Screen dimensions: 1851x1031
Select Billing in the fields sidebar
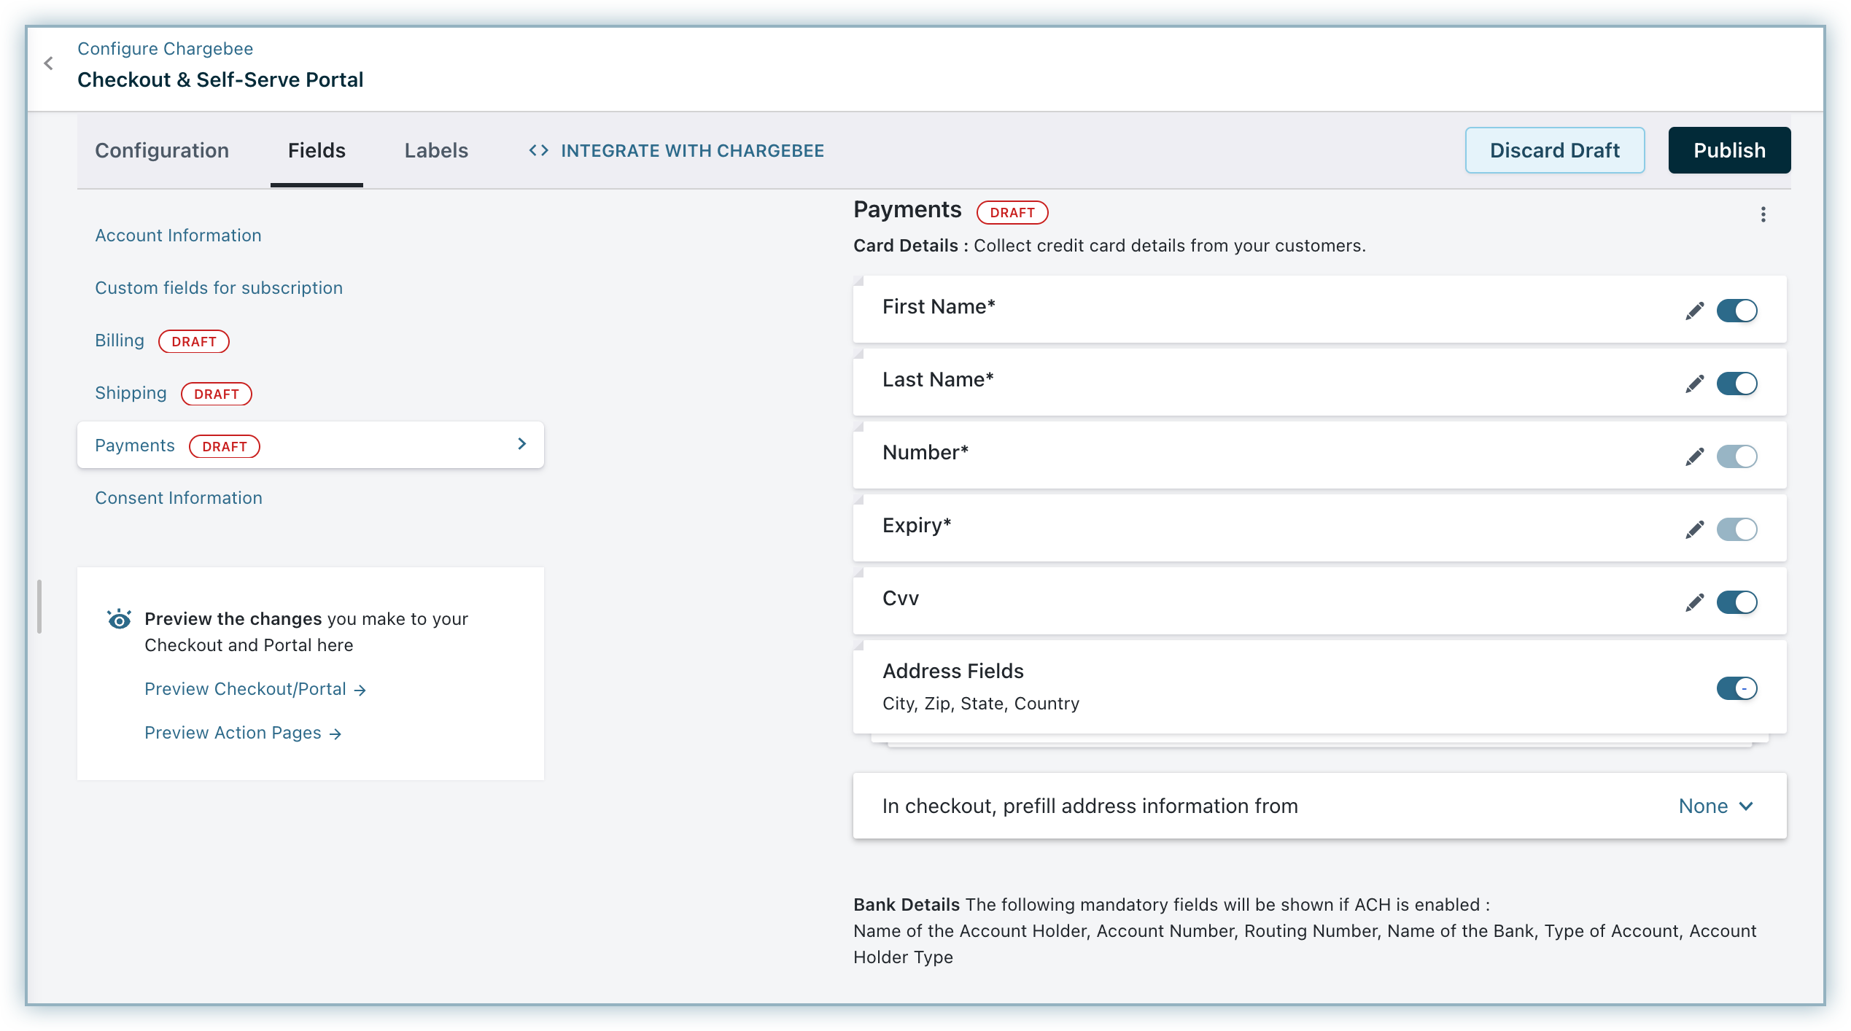(x=120, y=341)
